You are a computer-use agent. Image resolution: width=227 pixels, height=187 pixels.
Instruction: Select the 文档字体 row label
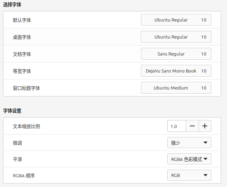tap(22, 54)
